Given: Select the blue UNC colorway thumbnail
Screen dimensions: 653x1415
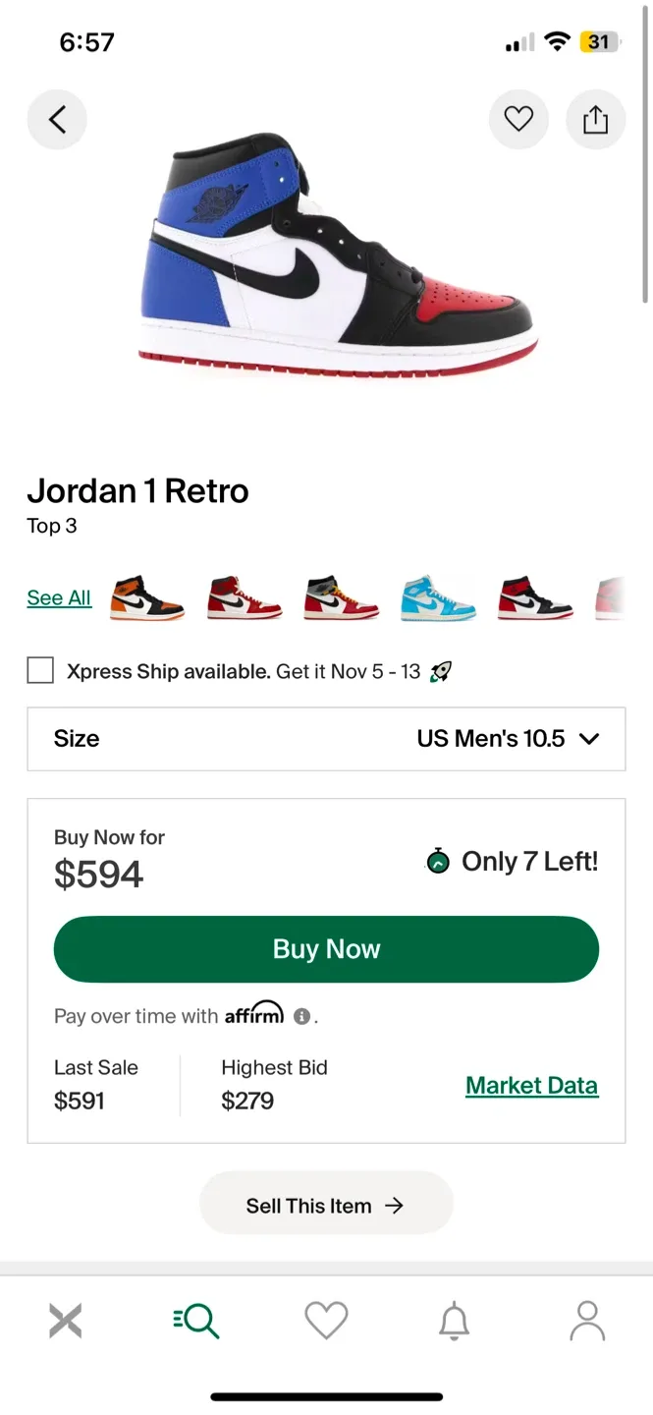Looking at the screenshot, I should (437, 597).
